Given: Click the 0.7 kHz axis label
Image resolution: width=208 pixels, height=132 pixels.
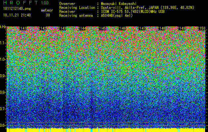Looking at the screenshot, I should tap(3, 109).
